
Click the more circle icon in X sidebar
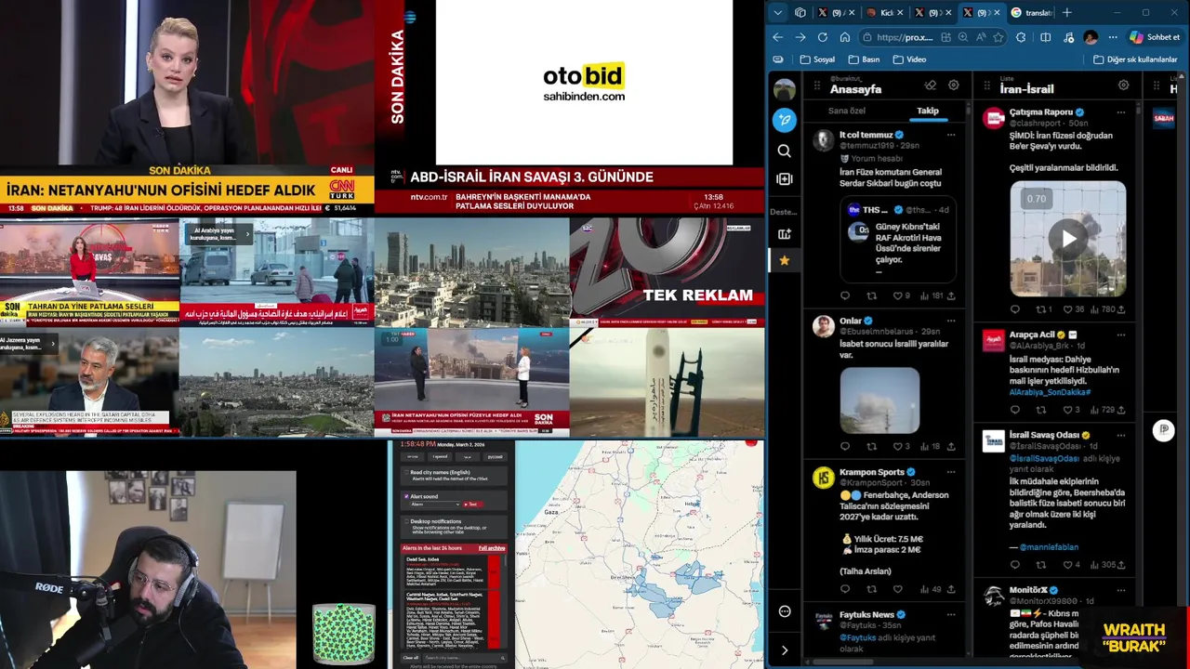785,611
